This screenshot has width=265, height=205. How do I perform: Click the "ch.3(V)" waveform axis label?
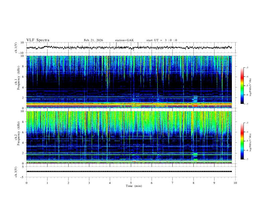click(16, 172)
